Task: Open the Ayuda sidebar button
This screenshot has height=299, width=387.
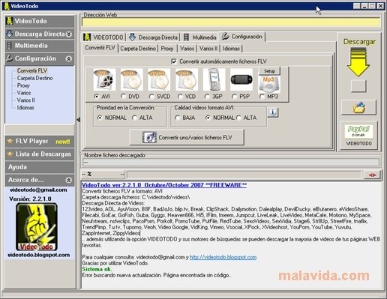Action: tap(40, 167)
